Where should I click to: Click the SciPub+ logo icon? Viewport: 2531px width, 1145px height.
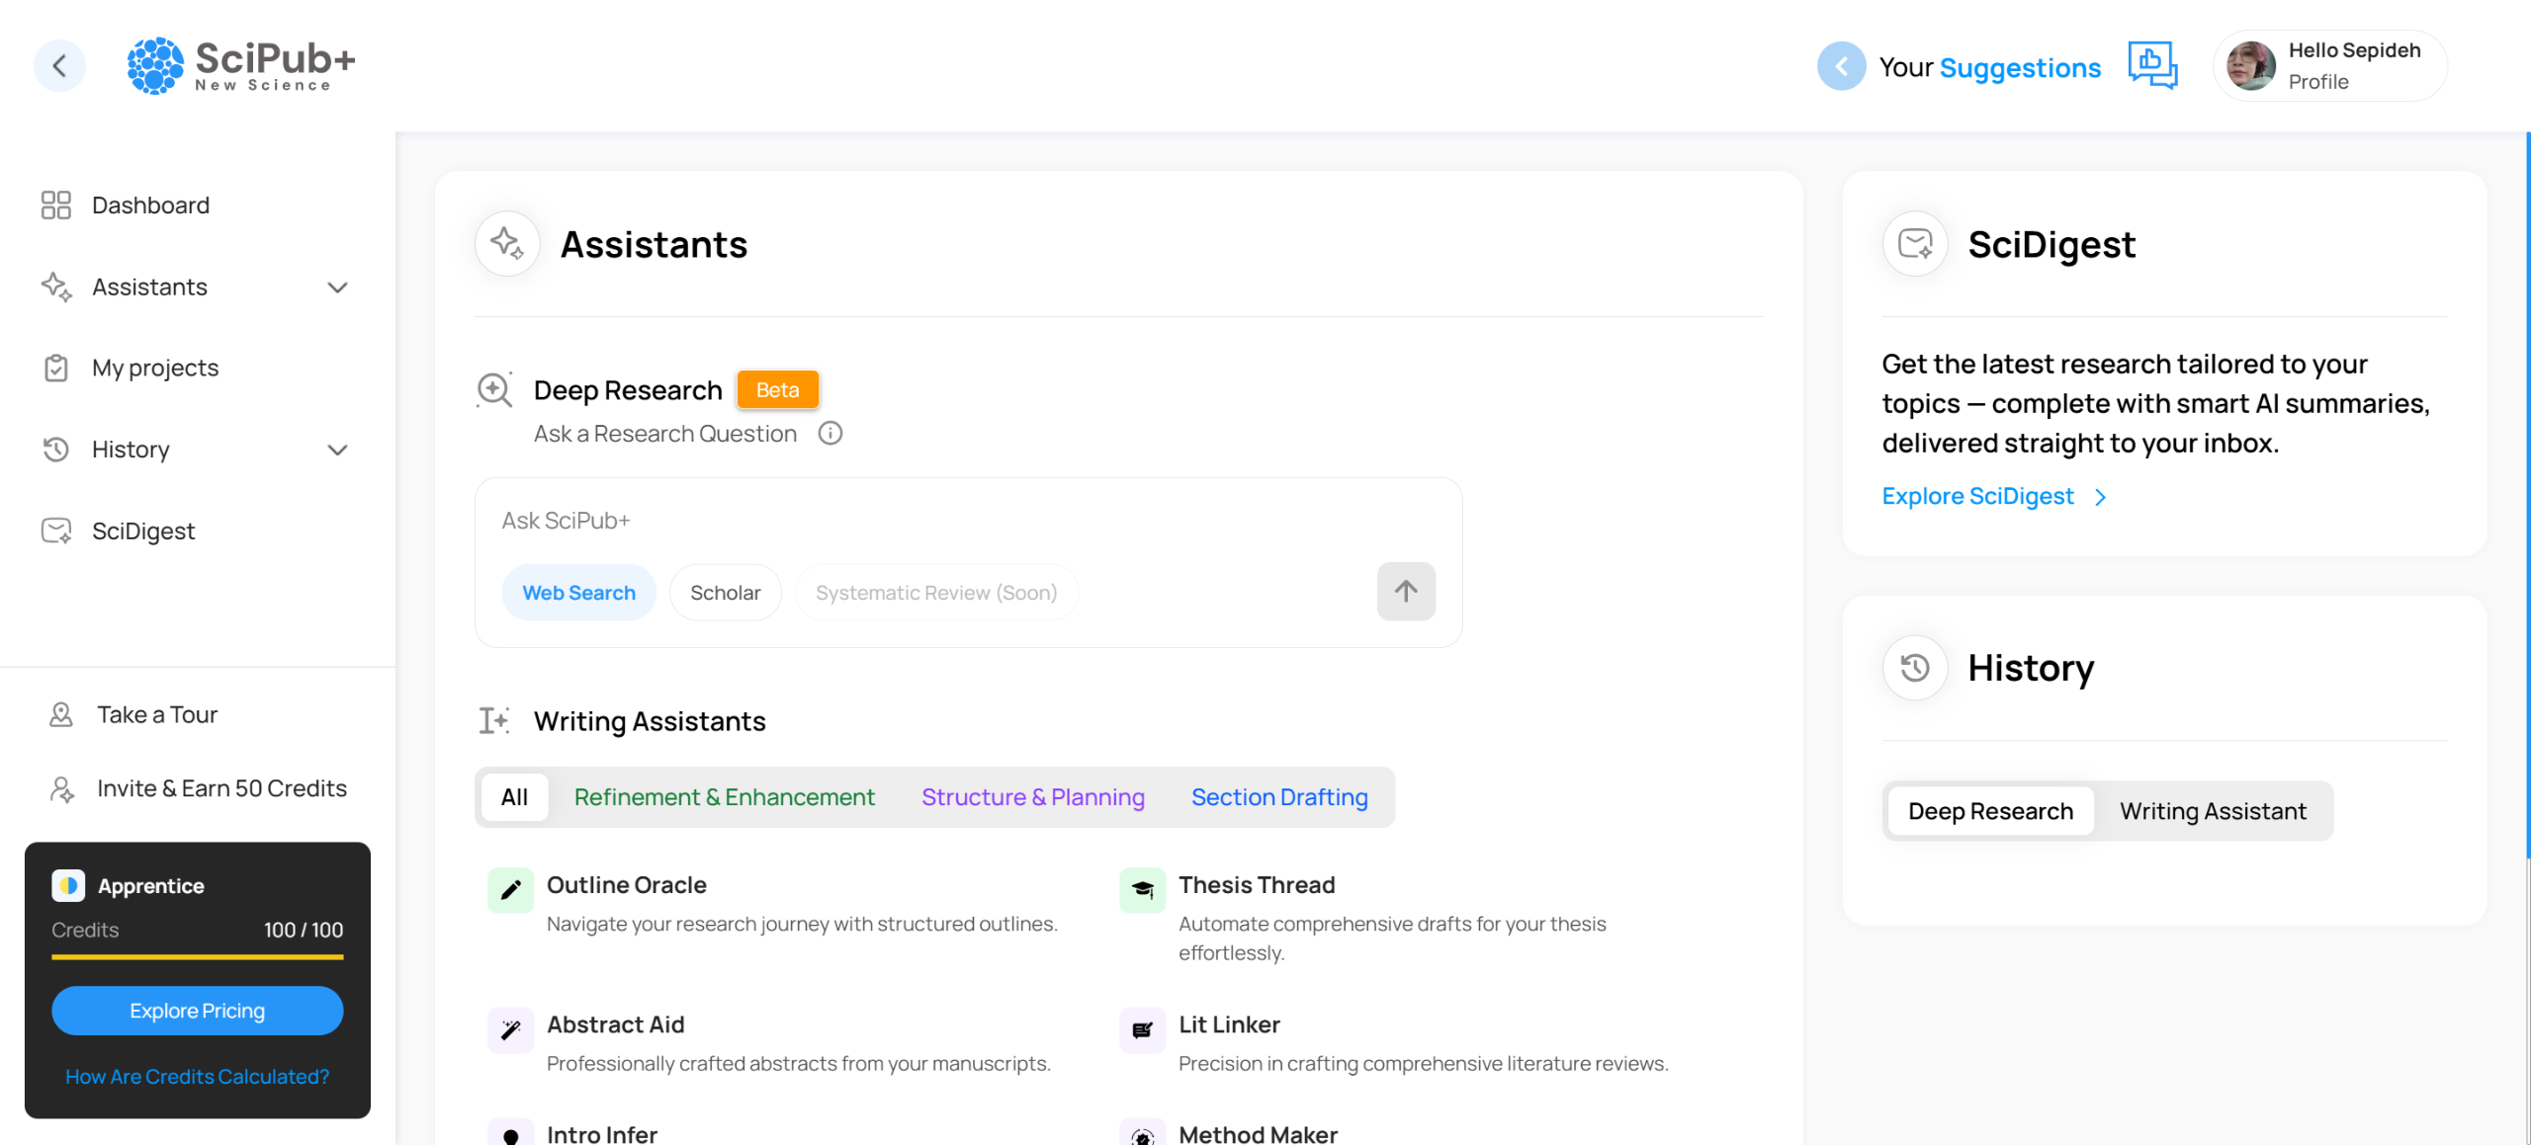coord(155,66)
